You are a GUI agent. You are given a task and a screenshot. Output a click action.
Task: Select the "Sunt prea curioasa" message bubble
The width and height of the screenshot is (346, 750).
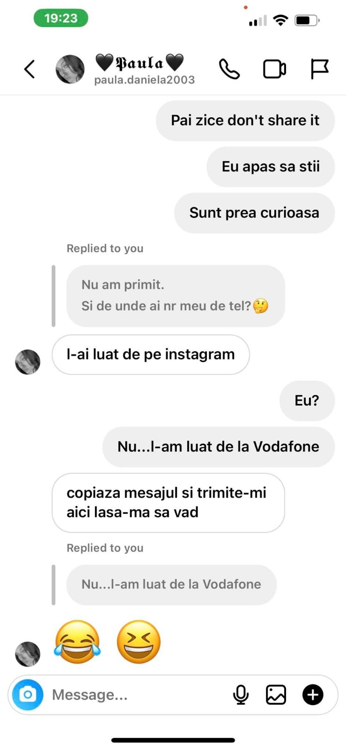255,213
